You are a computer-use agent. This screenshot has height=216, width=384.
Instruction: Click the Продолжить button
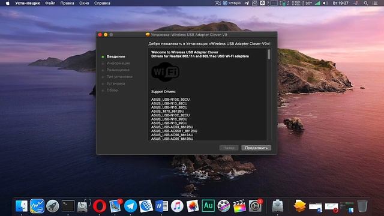pyautogui.click(x=256, y=148)
